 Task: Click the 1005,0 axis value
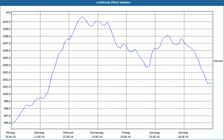tap(6, 58)
